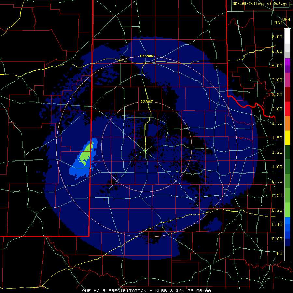Click the 8 JAN 26 06:00 timestamp

tap(190, 291)
